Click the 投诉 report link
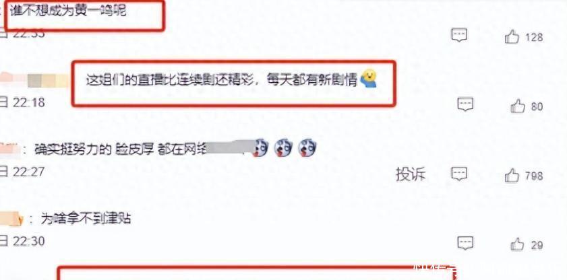The width and height of the screenshot is (567, 280). click(x=411, y=174)
